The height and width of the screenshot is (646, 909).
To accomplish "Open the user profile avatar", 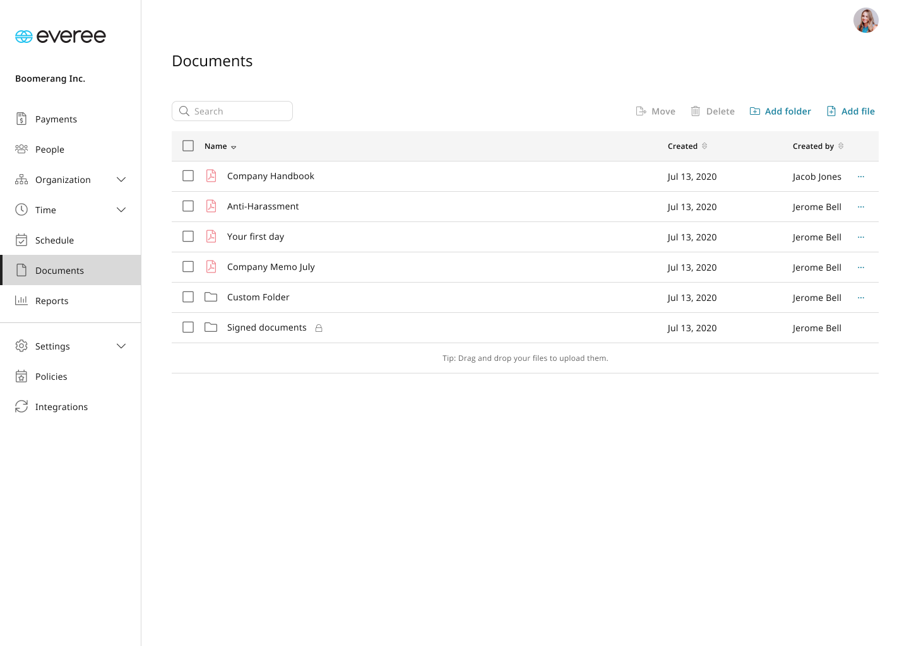I will click(x=866, y=20).
